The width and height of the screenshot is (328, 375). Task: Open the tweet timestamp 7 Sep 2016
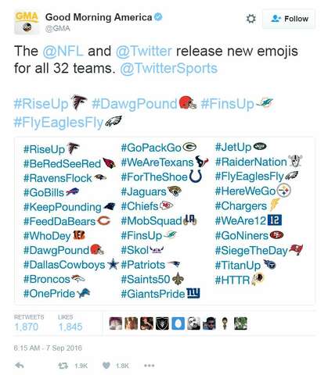pyautogui.click(x=48, y=348)
